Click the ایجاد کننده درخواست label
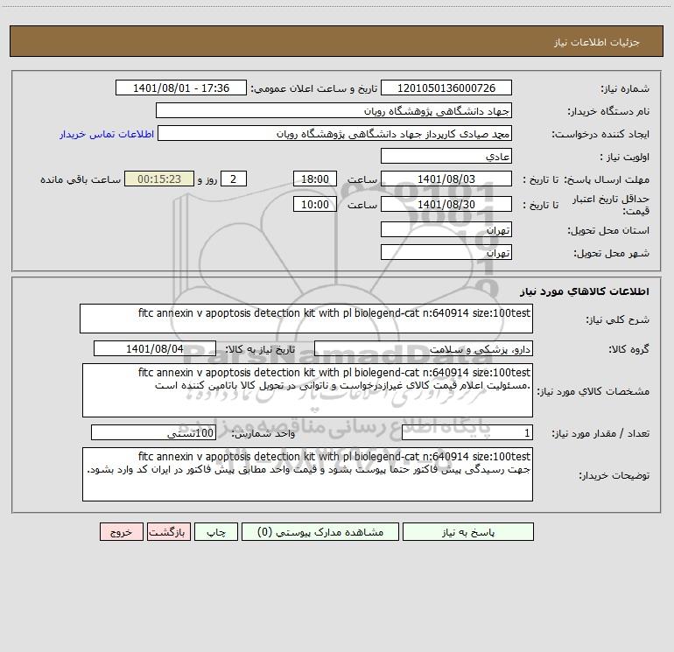Image resolution: width=674 pixels, height=652 pixels. 600,134
